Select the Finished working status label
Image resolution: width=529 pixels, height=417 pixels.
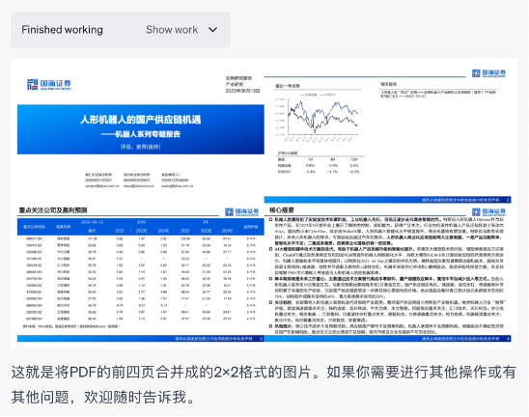pyautogui.click(x=62, y=30)
